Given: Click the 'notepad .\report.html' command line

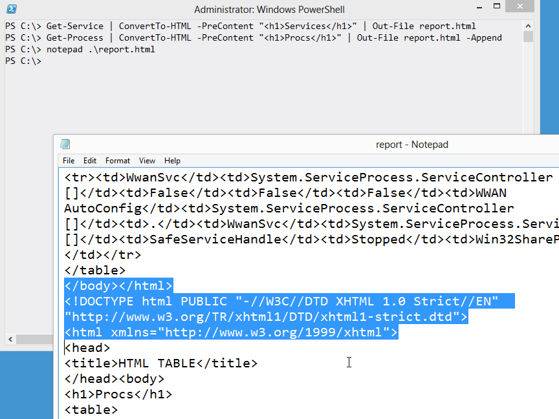Looking at the screenshot, I should [100, 50].
